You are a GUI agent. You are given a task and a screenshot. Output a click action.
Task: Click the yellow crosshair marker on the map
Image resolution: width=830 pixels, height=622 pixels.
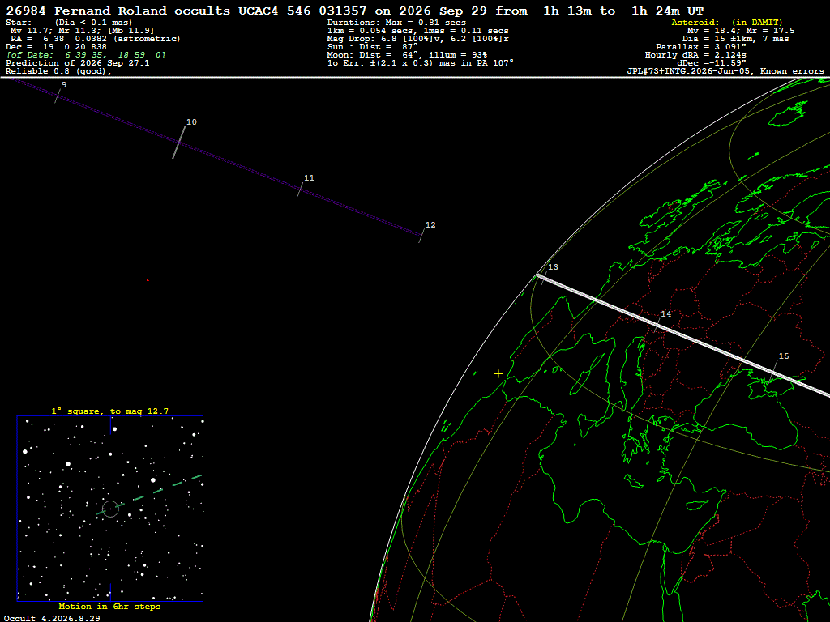coord(498,374)
